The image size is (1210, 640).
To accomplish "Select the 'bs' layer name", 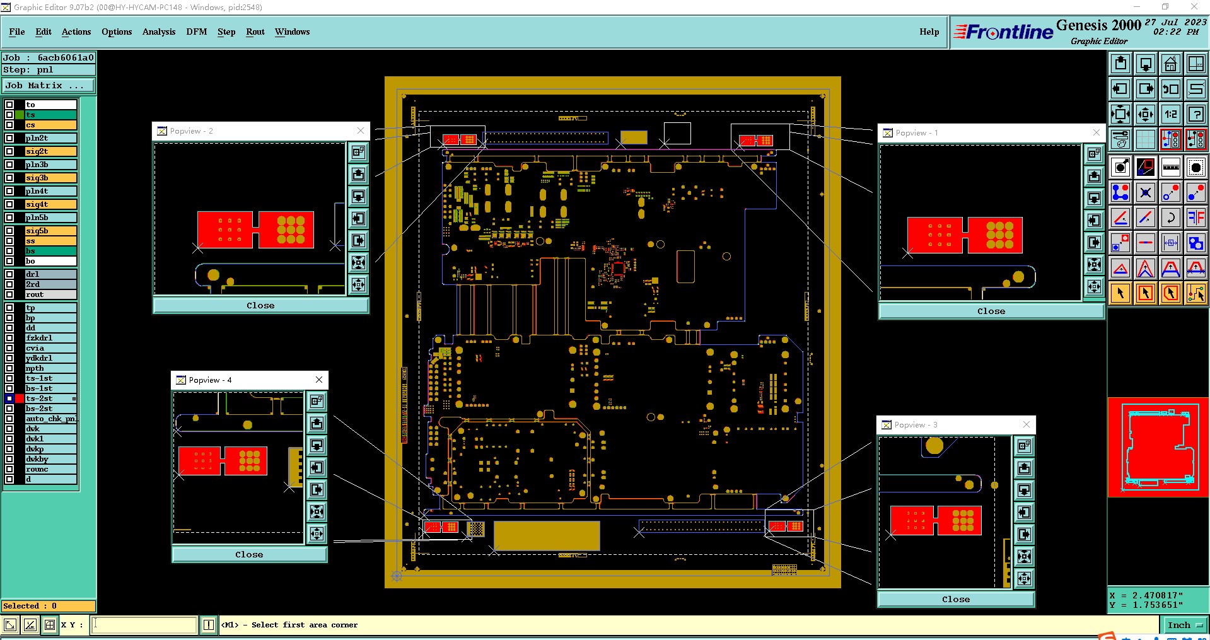I will click(x=50, y=251).
